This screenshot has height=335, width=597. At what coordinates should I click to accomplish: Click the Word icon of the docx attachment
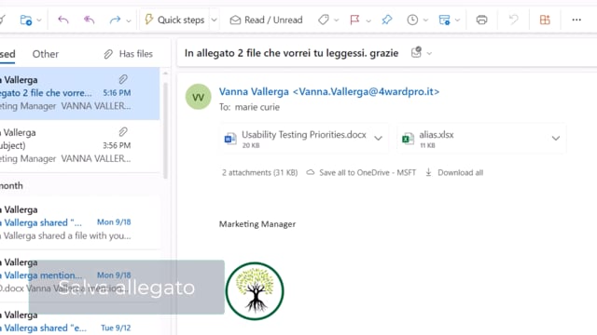pos(230,139)
